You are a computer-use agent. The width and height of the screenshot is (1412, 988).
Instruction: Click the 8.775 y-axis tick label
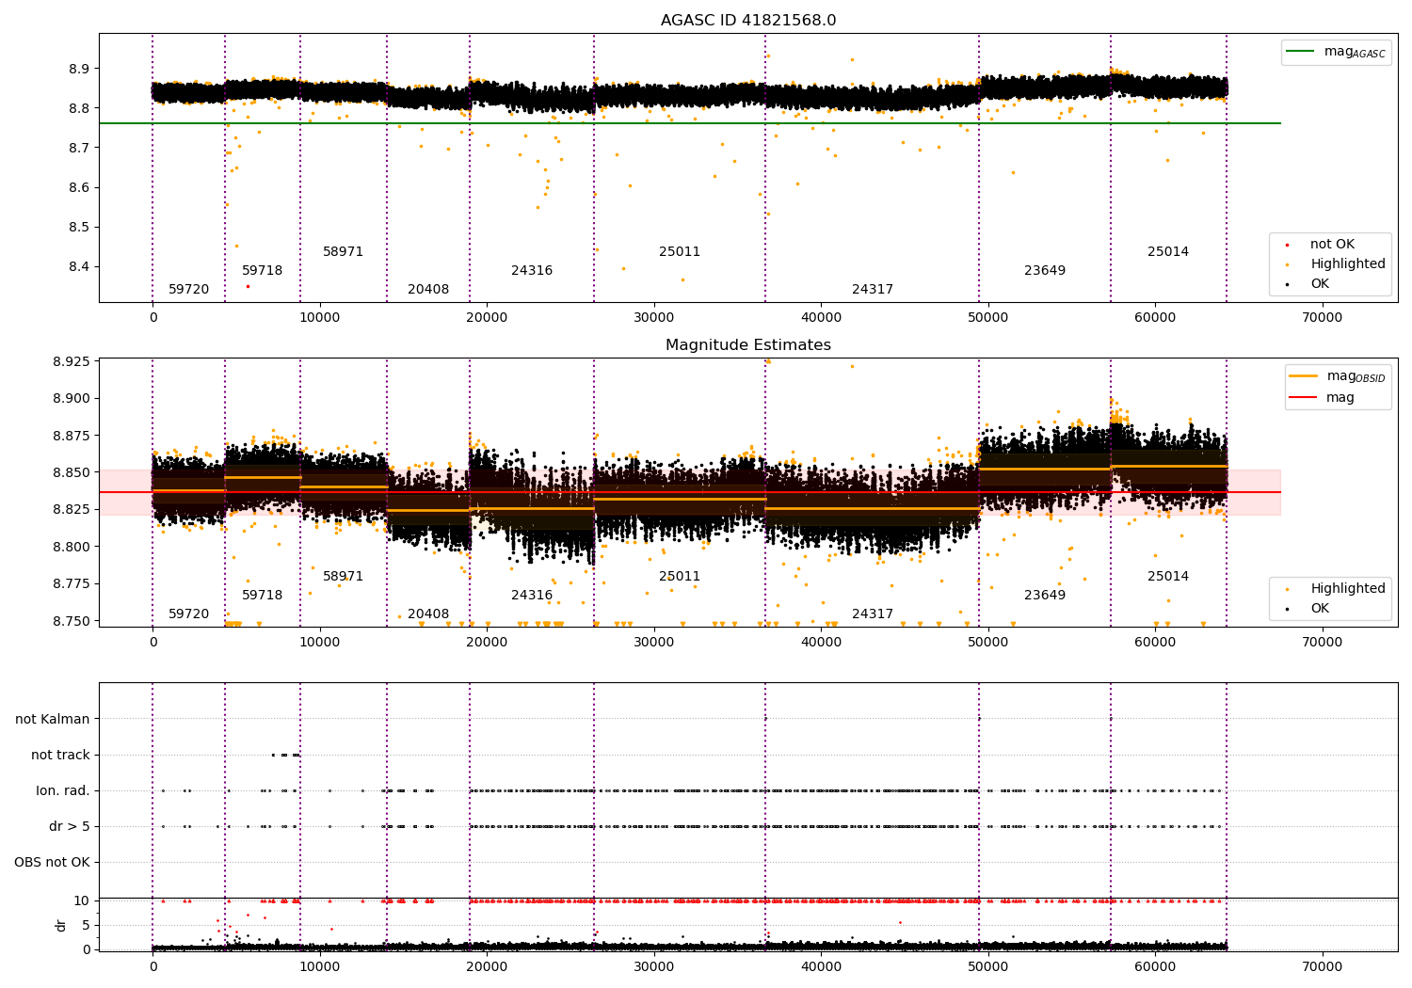72,583
